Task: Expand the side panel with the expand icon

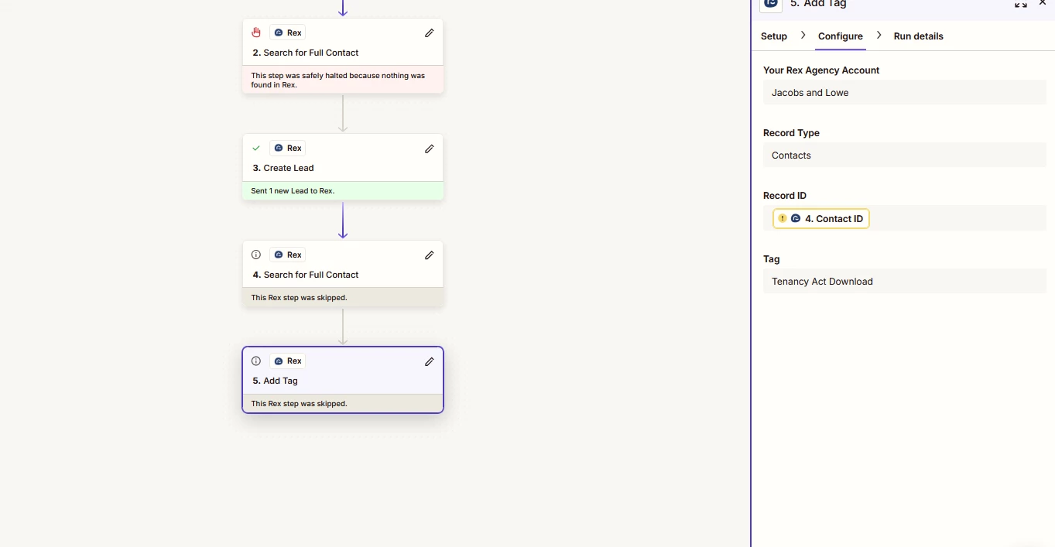Action: point(1021,4)
